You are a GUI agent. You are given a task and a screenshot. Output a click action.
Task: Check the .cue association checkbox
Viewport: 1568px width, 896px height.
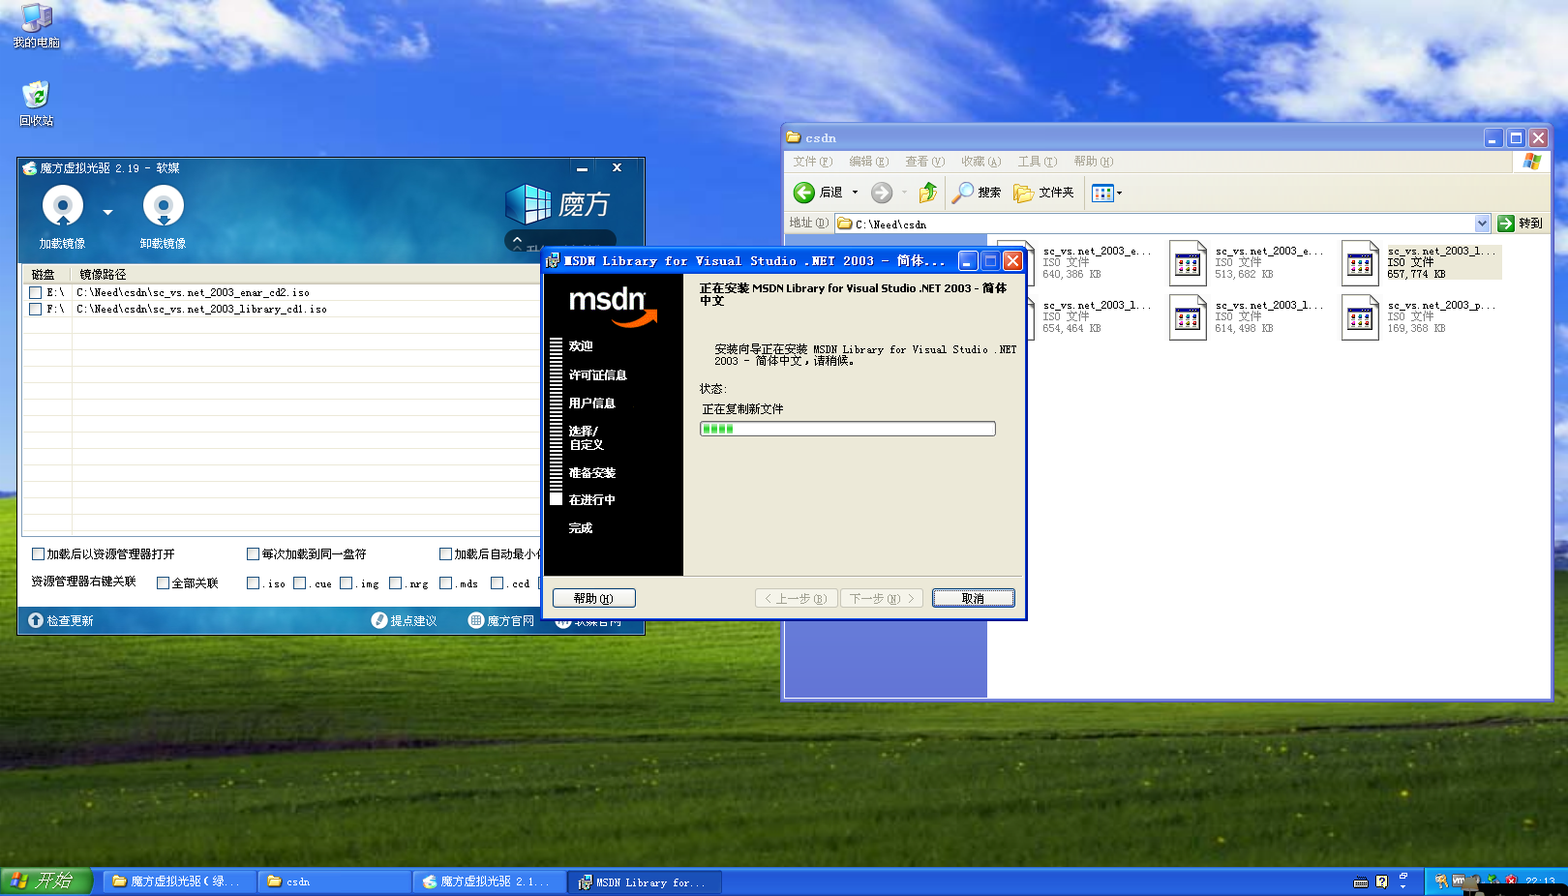click(299, 582)
